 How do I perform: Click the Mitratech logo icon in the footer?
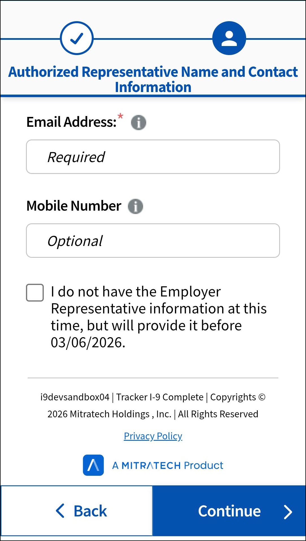pyautogui.click(x=93, y=465)
